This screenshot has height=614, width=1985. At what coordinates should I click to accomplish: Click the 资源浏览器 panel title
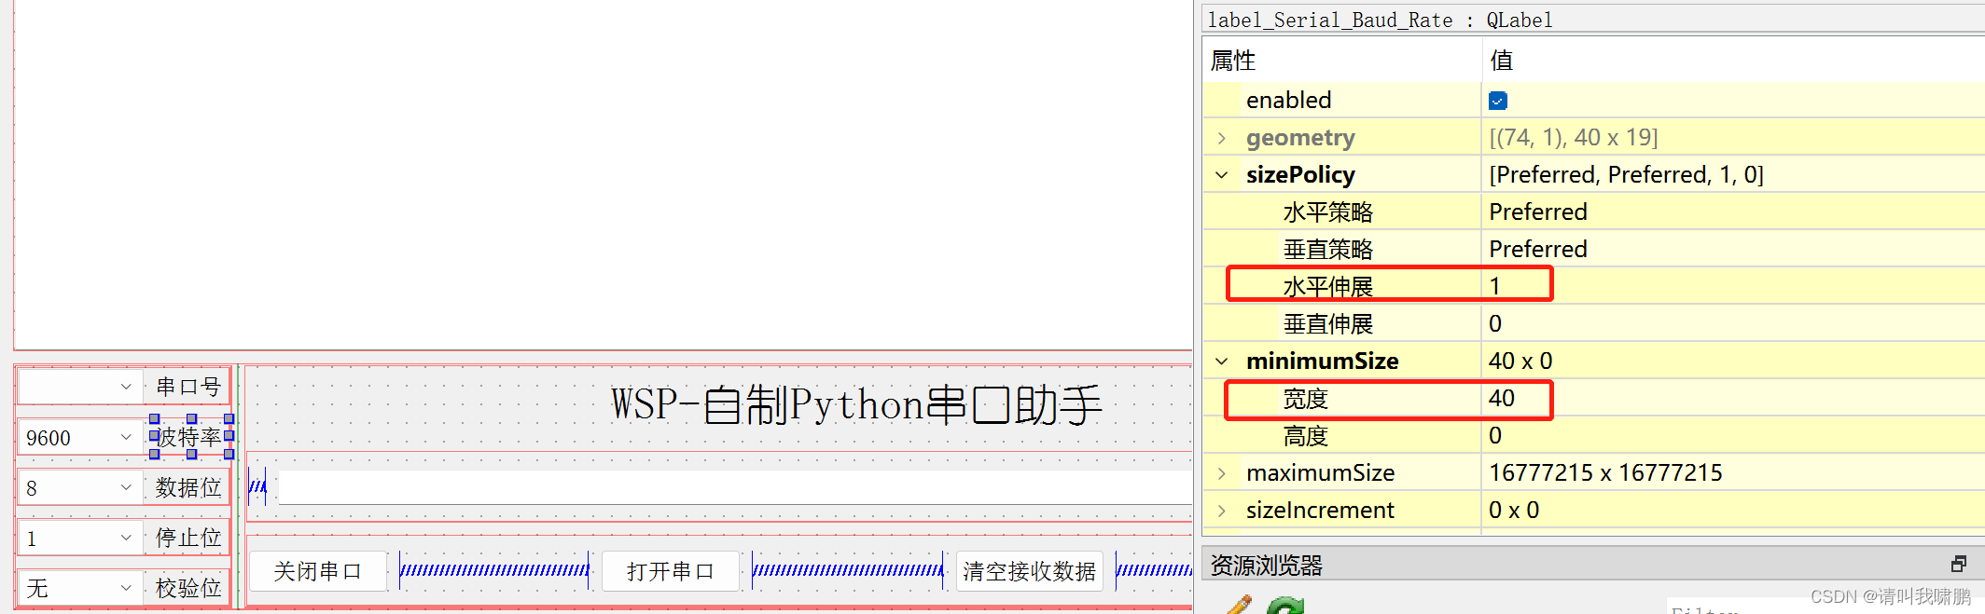1266,565
